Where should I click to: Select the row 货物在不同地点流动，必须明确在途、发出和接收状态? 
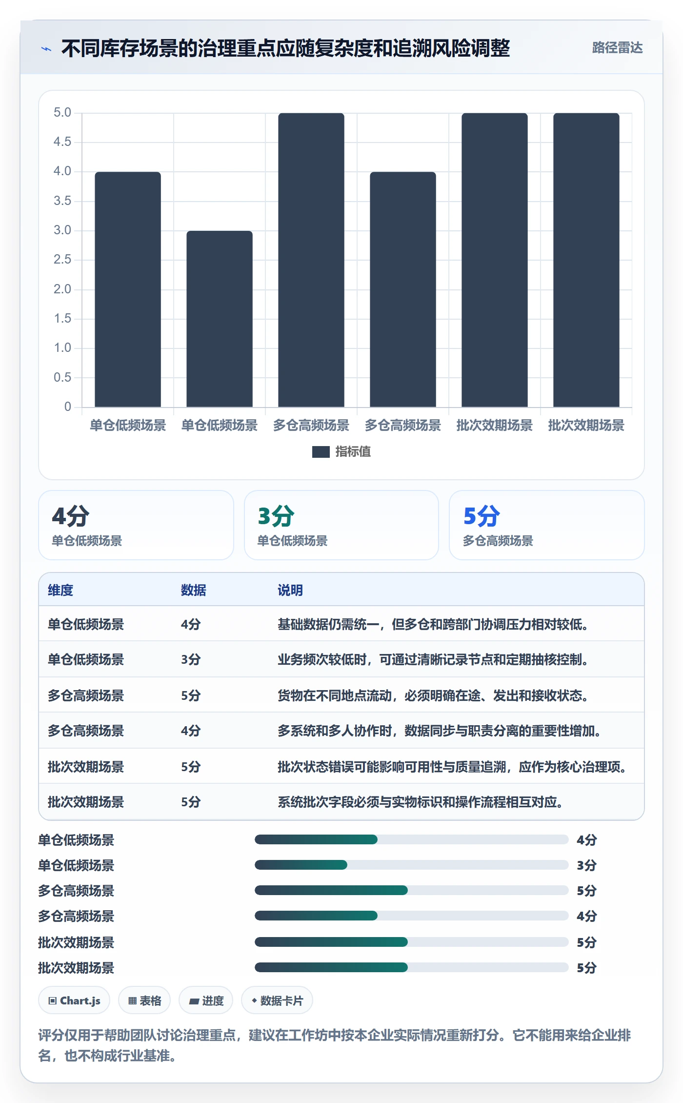point(341,695)
